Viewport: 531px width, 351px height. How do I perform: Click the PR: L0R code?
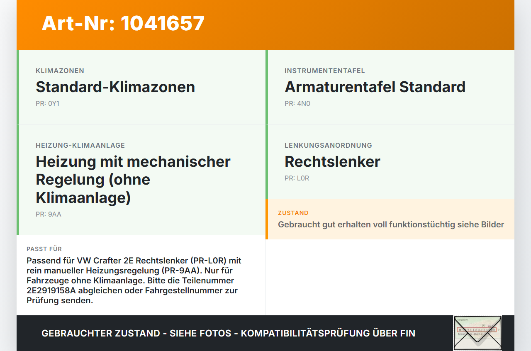click(x=297, y=178)
